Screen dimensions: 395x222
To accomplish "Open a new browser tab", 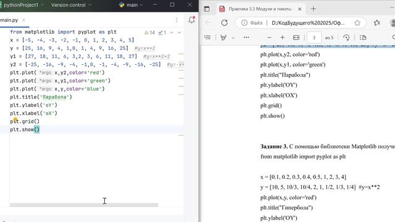I will [x=314, y=9].
